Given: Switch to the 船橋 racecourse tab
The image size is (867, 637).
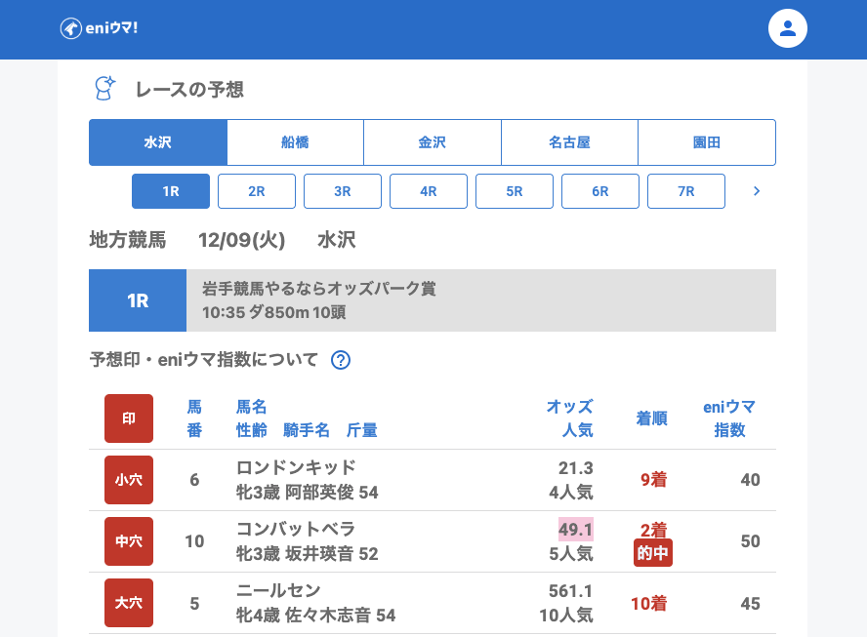Looking at the screenshot, I should tap(295, 142).
